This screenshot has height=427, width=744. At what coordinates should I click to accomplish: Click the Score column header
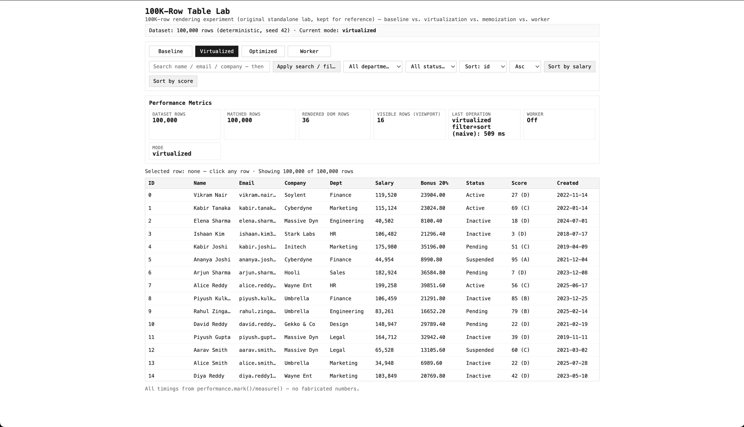point(519,183)
